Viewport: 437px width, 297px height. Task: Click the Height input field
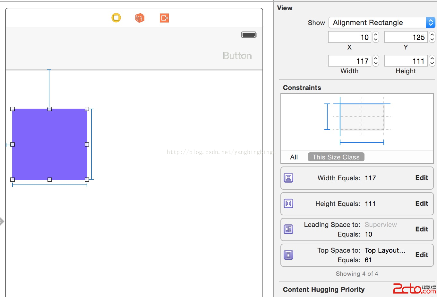pos(406,61)
